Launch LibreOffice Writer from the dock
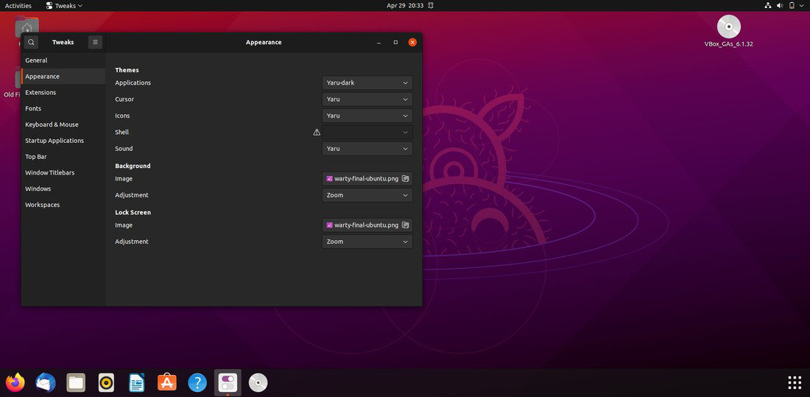The width and height of the screenshot is (810, 397). point(136,382)
